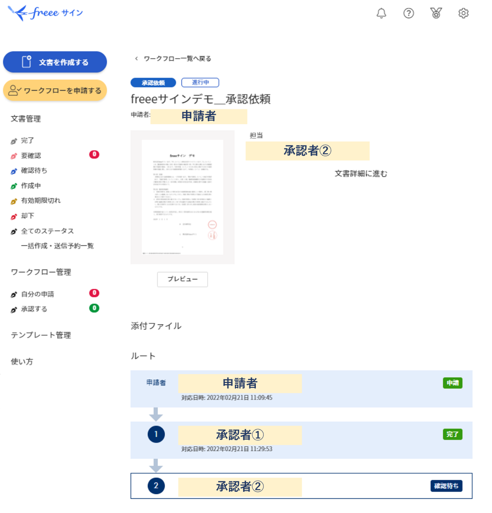Click 文書管理 section heading

[x=25, y=119]
